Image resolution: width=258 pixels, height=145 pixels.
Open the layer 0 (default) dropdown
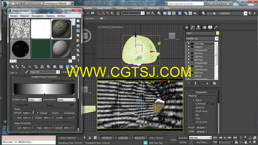point(245,13)
